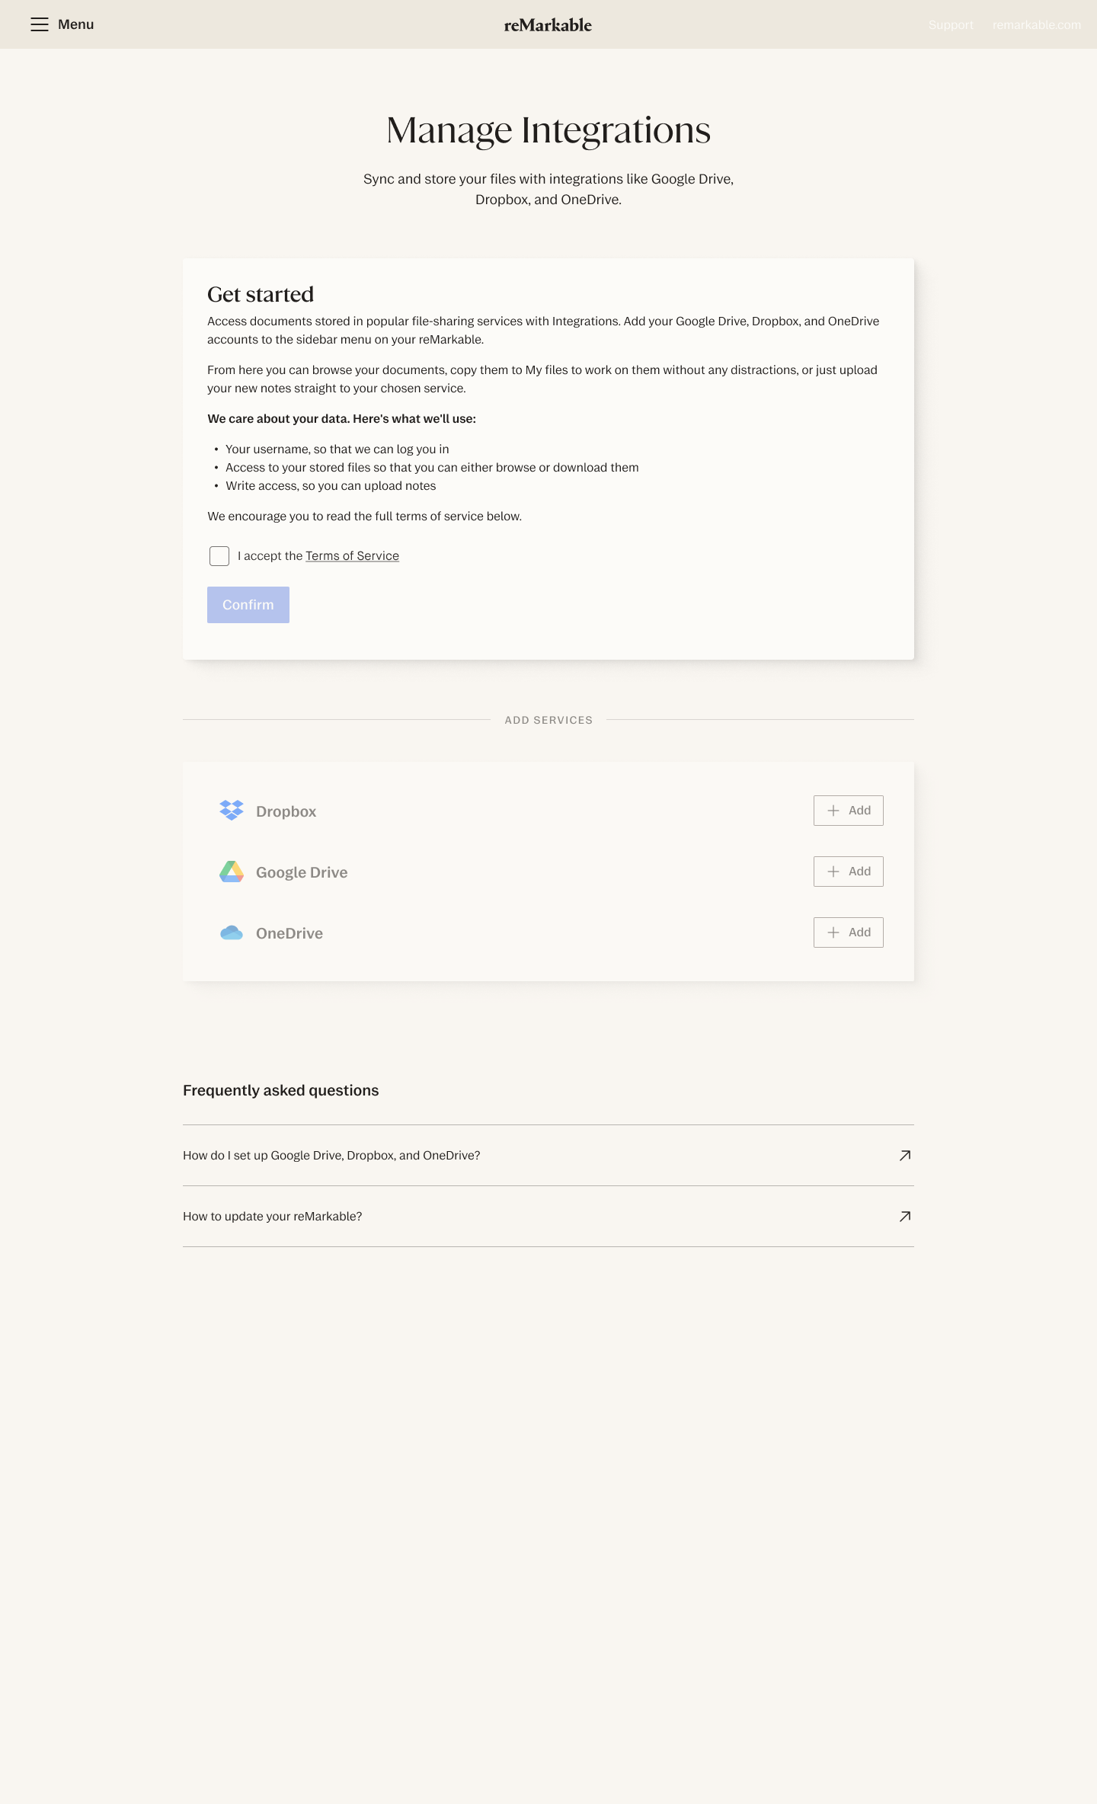
Task: Click the OneDrive cloud icon
Action: 231,932
